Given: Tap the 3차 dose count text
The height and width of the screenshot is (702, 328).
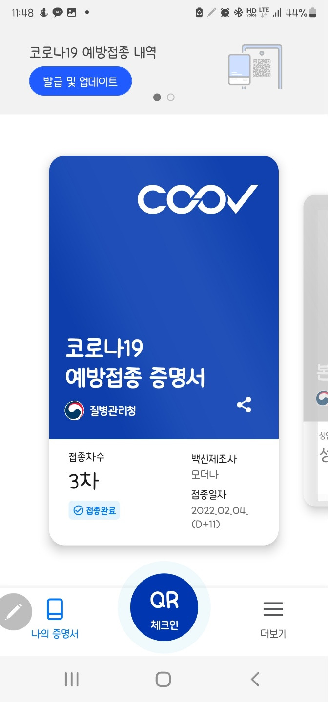Looking at the screenshot, I should [x=84, y=481].
